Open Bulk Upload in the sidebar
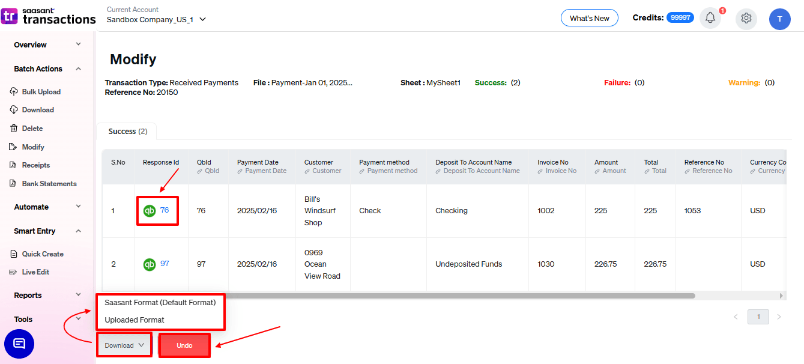 pos(41,92)
